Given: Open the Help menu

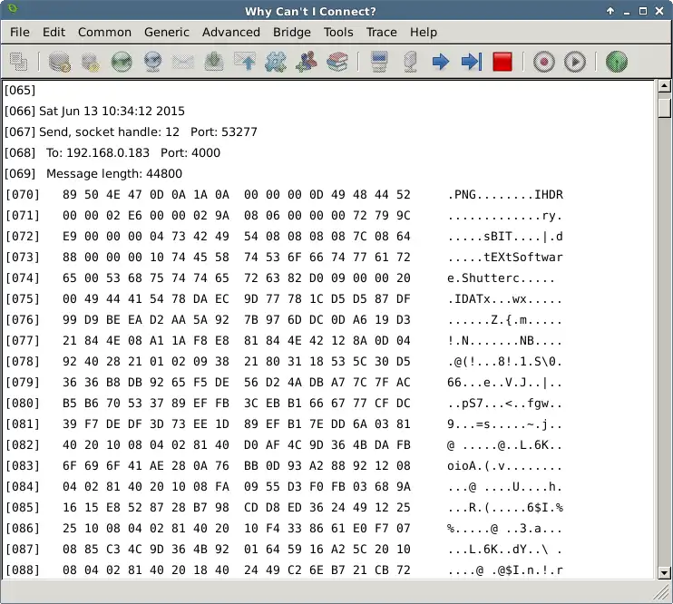Looking at the screenshot, I should tap(424, 33).
